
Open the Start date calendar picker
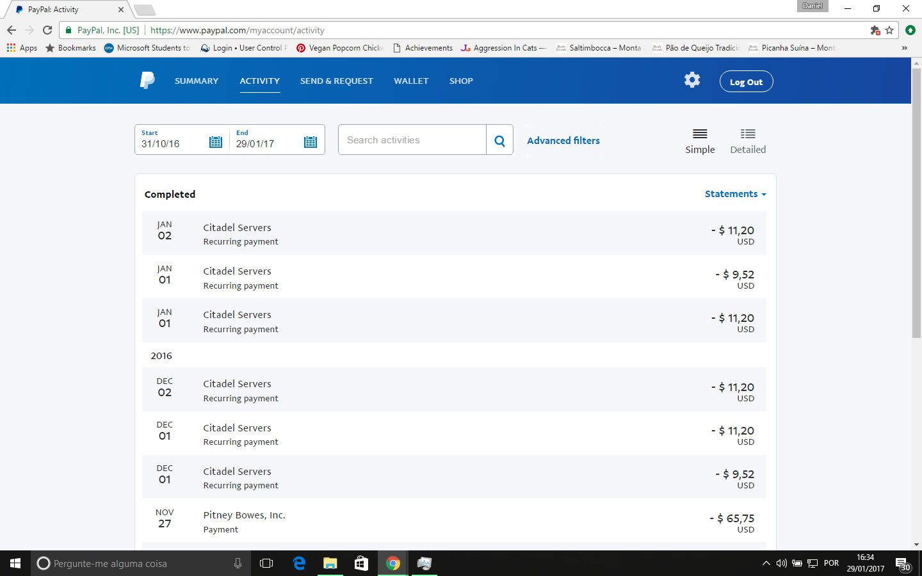(216, 142)
